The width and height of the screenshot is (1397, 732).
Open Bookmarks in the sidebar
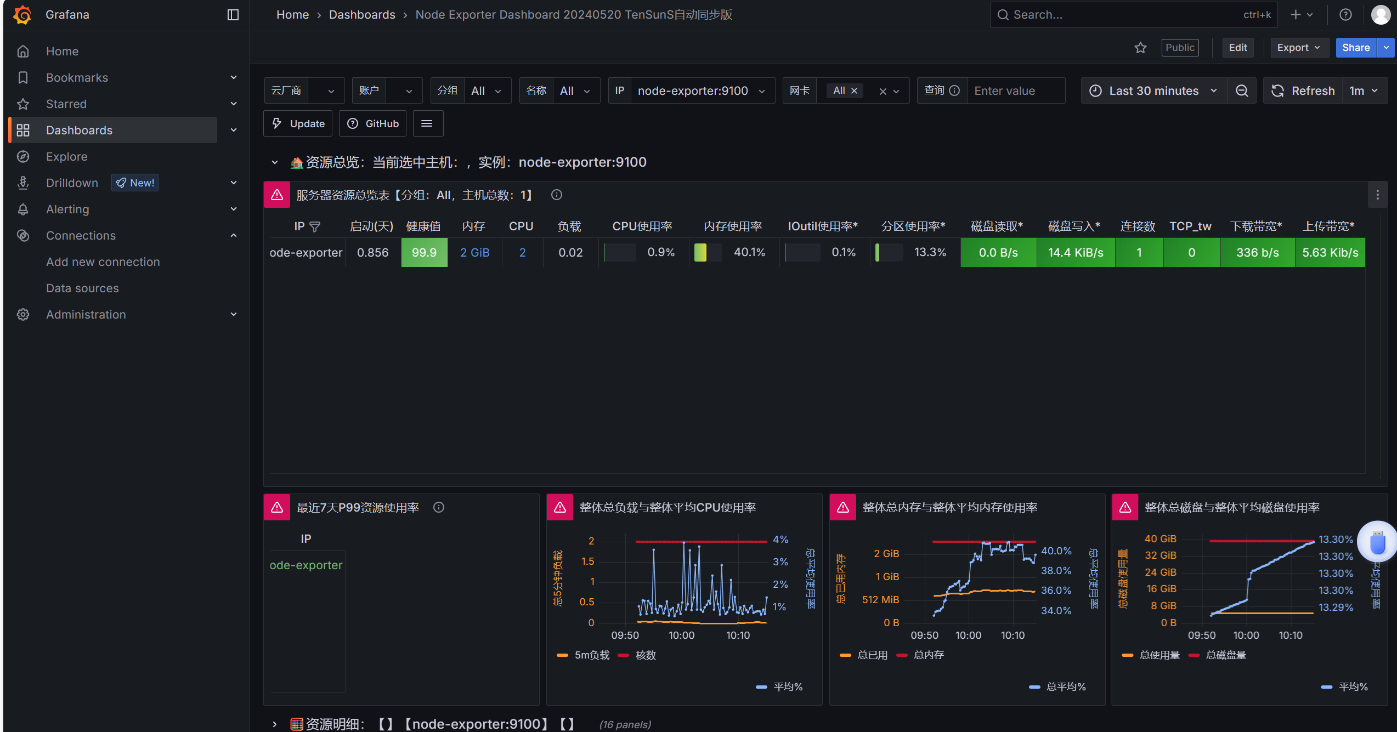point(77,77)
